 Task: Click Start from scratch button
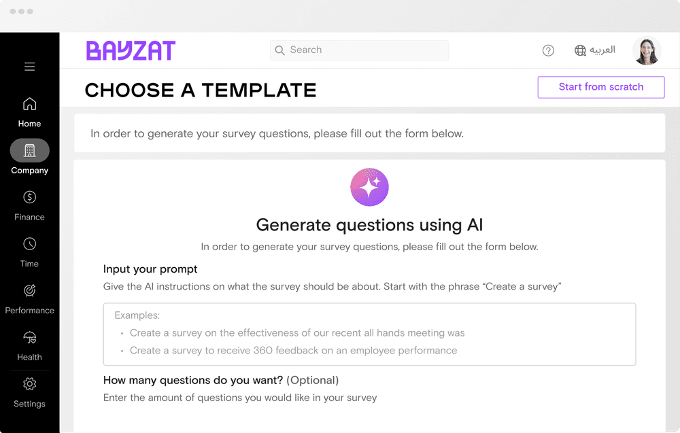pyautogui.click(x=601, y=87)
